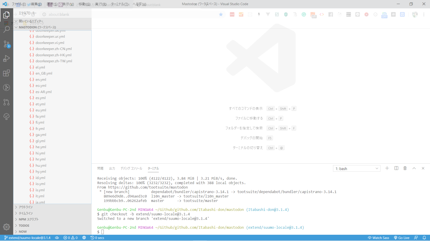The image size is (430, 241).
Task: Expand the アウトライン section
Action: click(26, 207)
